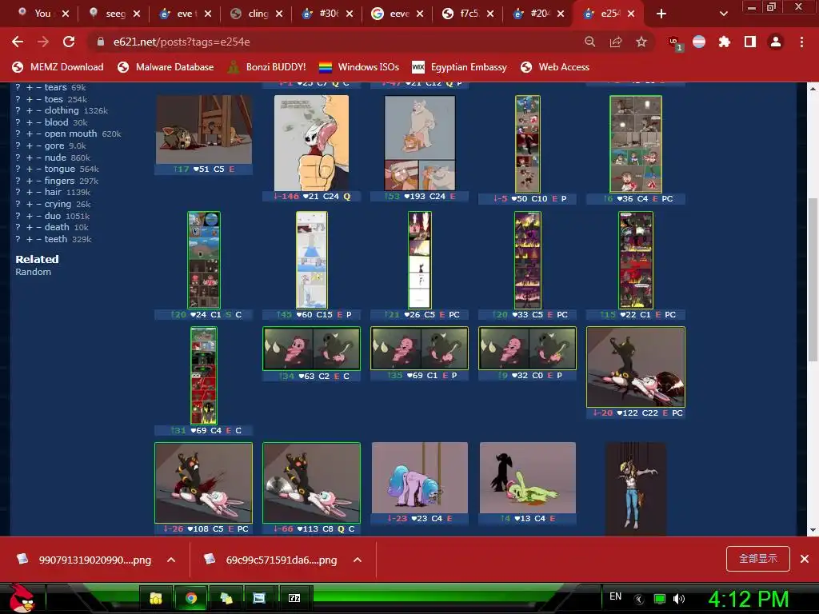Image resolution: width=819 pixels, height=614 pixels.
Task: Expand options for 990791319020990 png download
Action: 171,560
